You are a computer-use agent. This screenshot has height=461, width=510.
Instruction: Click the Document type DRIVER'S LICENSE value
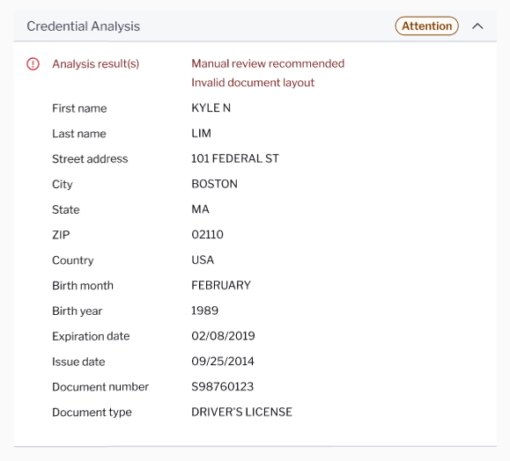pyautogui.click(x=241, y=412)
